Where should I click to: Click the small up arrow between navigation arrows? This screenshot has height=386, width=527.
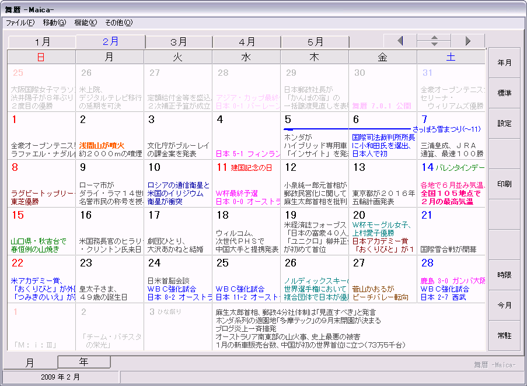[x=434, y=37]
